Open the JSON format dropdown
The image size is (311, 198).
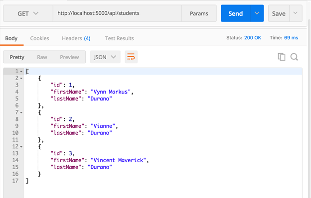click(x=105, y=57)
